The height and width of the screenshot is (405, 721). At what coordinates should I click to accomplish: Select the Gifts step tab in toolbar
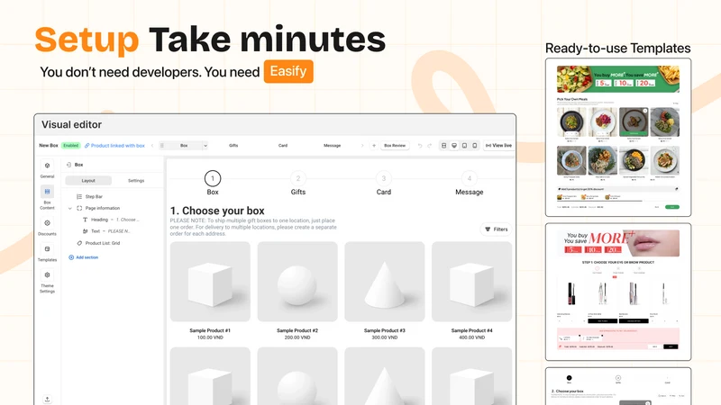tap(233, 146)
